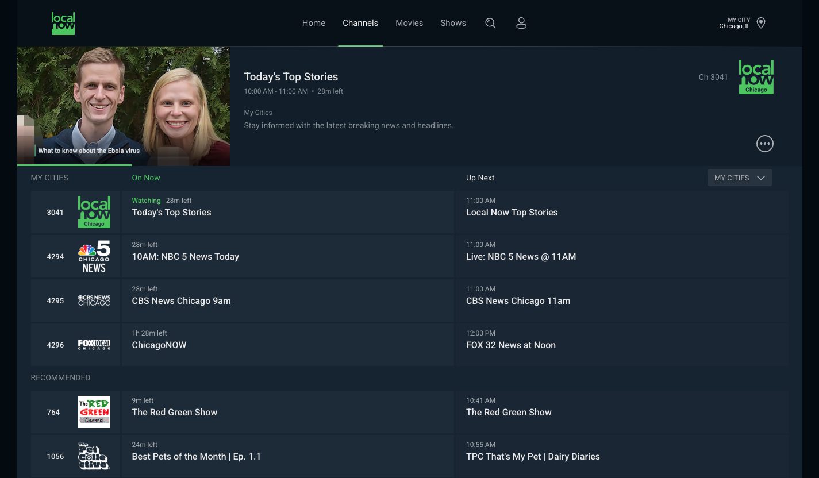Image resolution: width=819 pixels, height=478 pixels.
Task: Play Today's Top Stories video thumbnail
Action: tap(124, 106)
